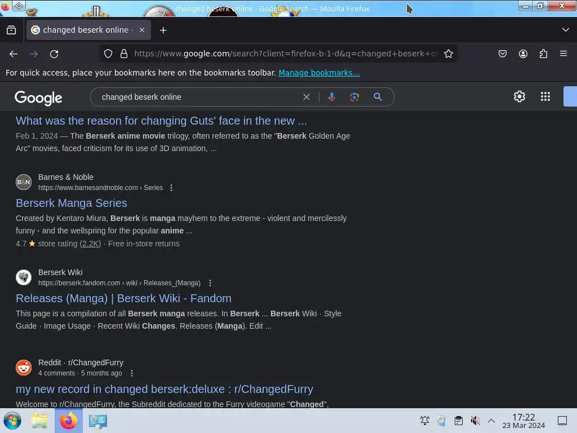Open Barnes & Noble result options menu

click(171, 188)
